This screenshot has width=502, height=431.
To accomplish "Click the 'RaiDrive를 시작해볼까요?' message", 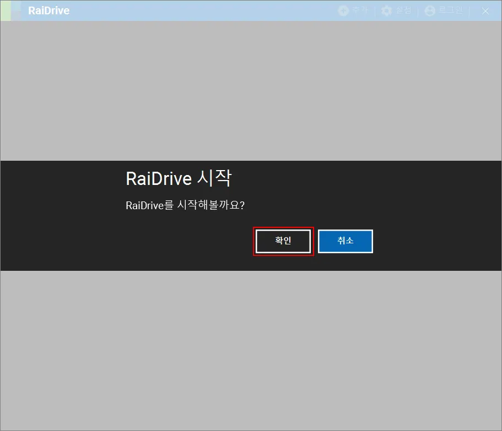I will click(185, 205).
